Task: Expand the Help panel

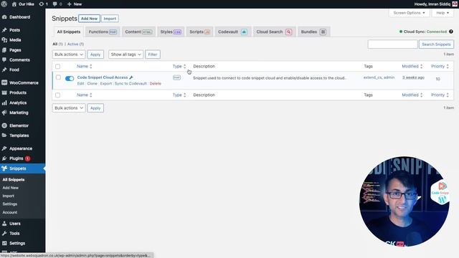Action: [x=443, y=13]
